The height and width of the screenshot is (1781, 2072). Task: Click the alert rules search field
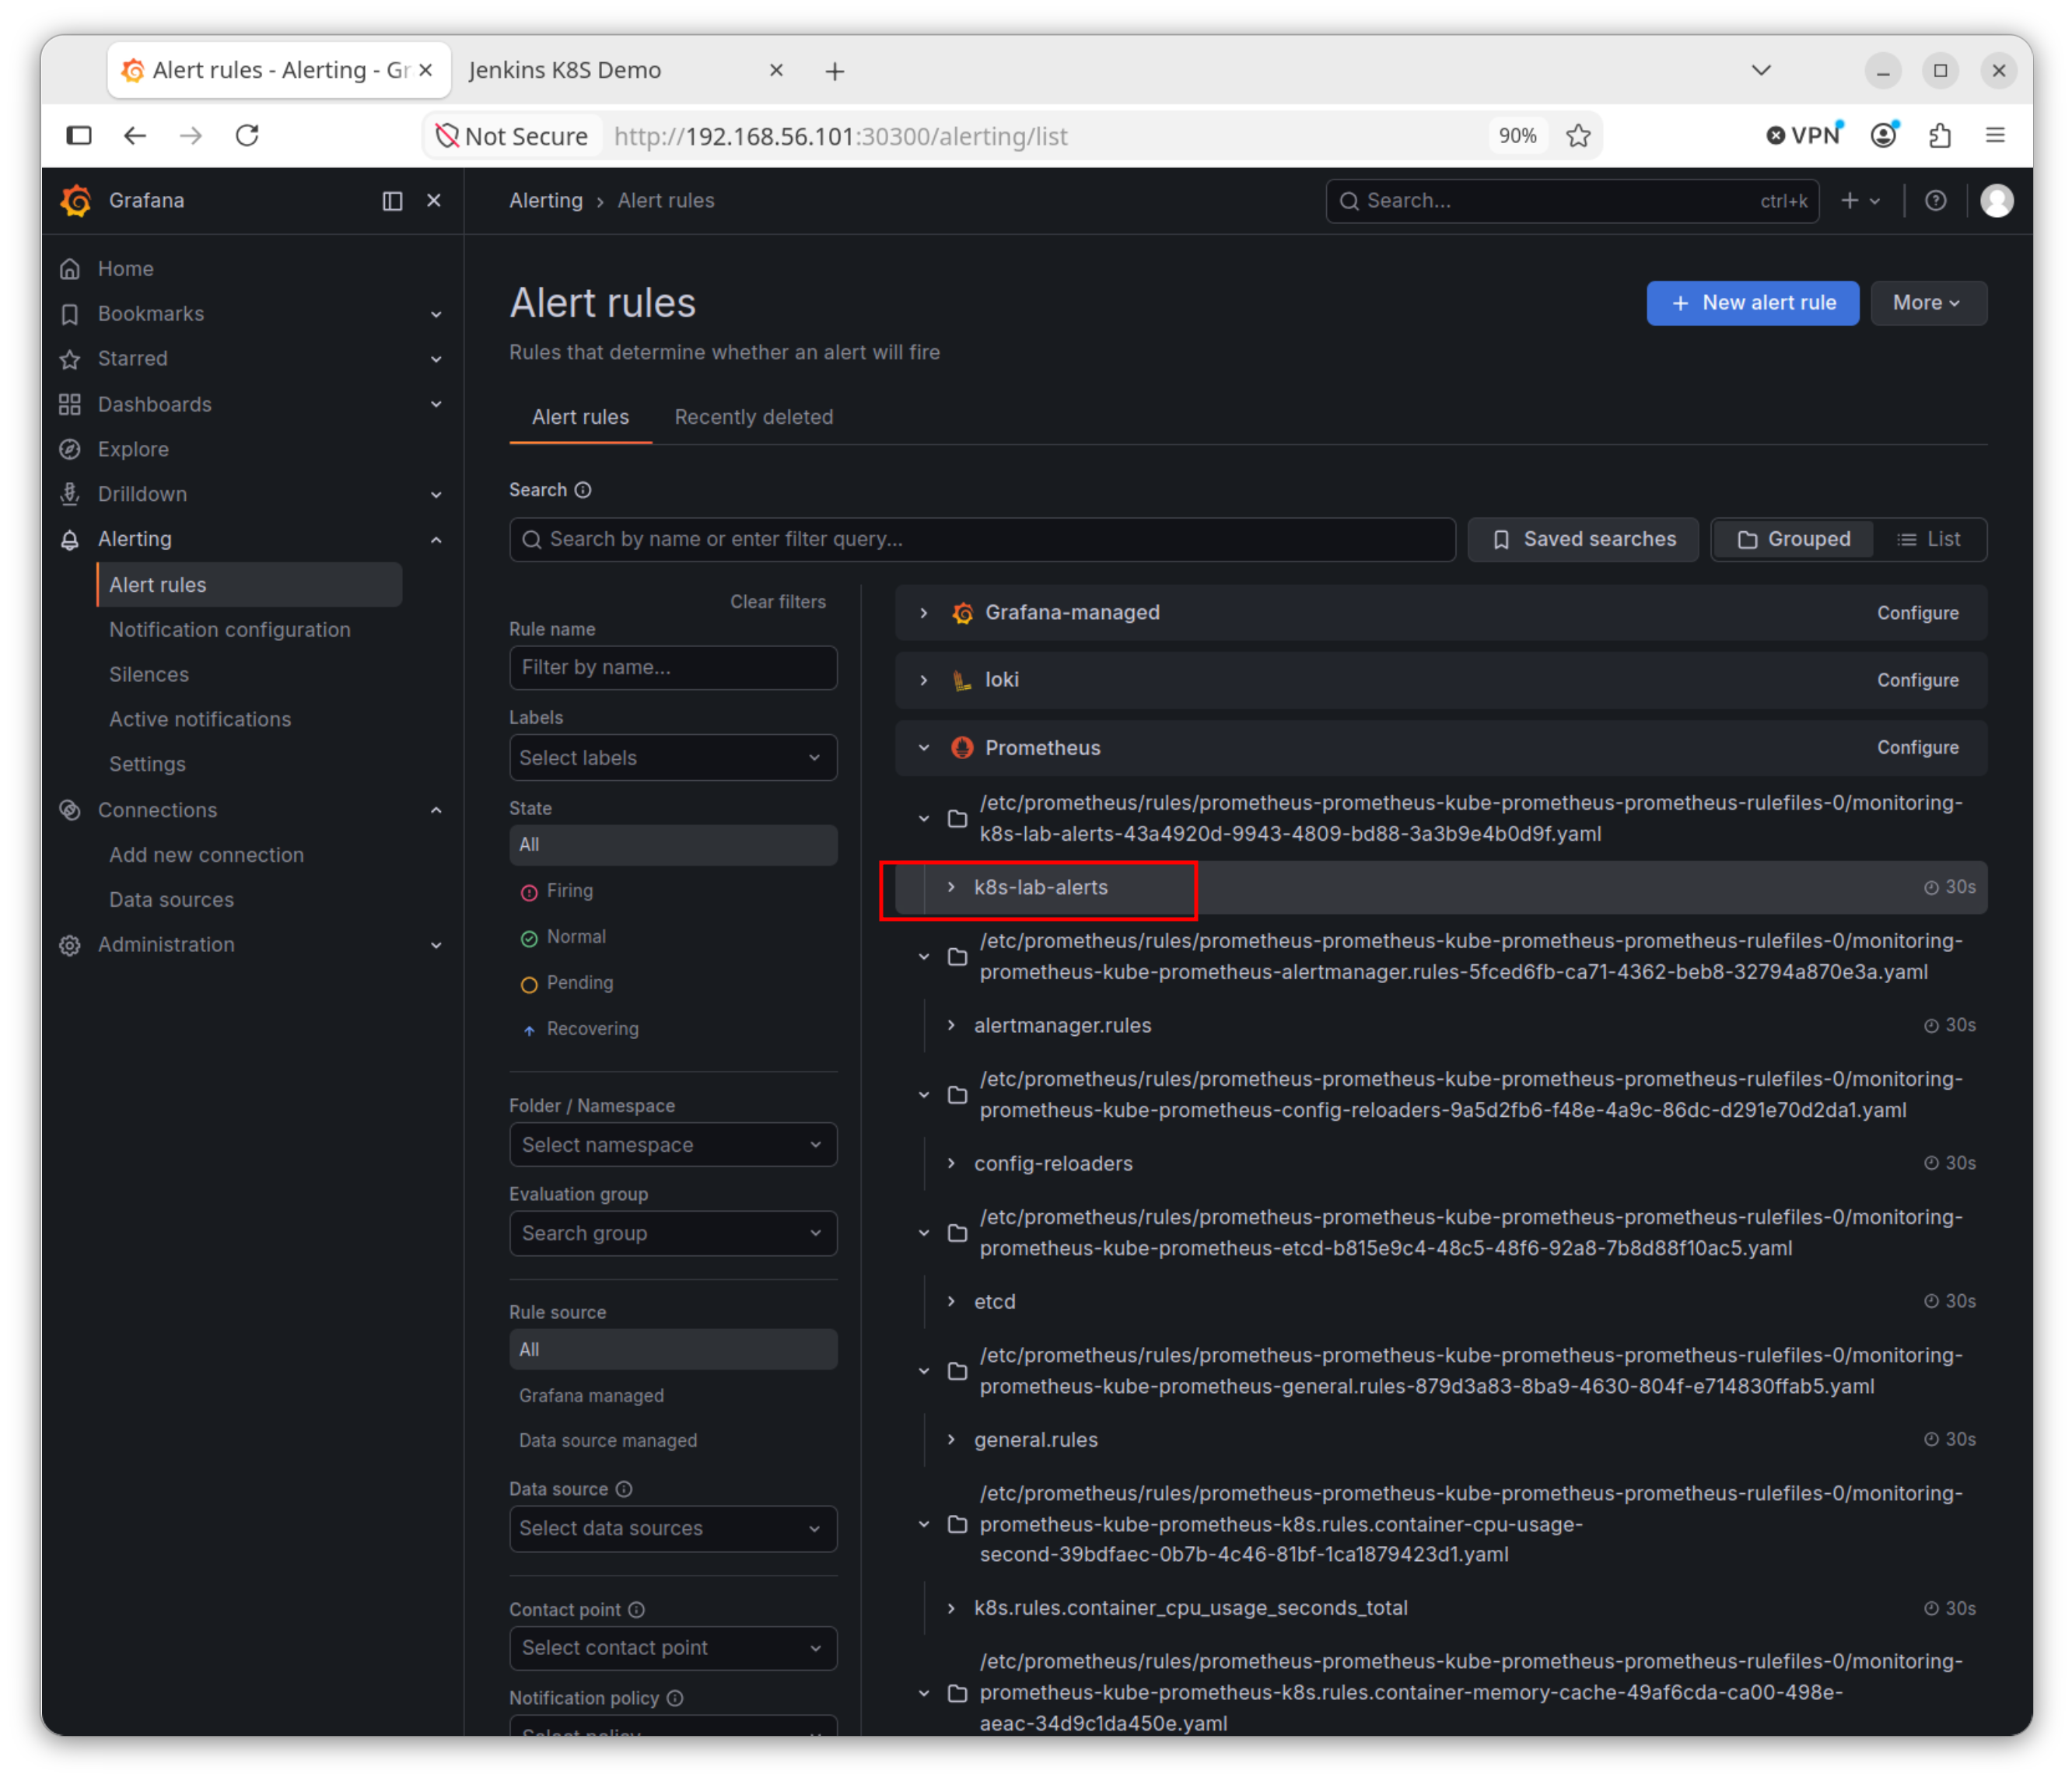982,540
